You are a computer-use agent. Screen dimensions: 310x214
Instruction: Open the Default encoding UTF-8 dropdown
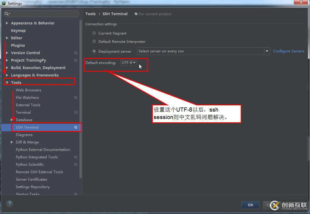point(128,63)
